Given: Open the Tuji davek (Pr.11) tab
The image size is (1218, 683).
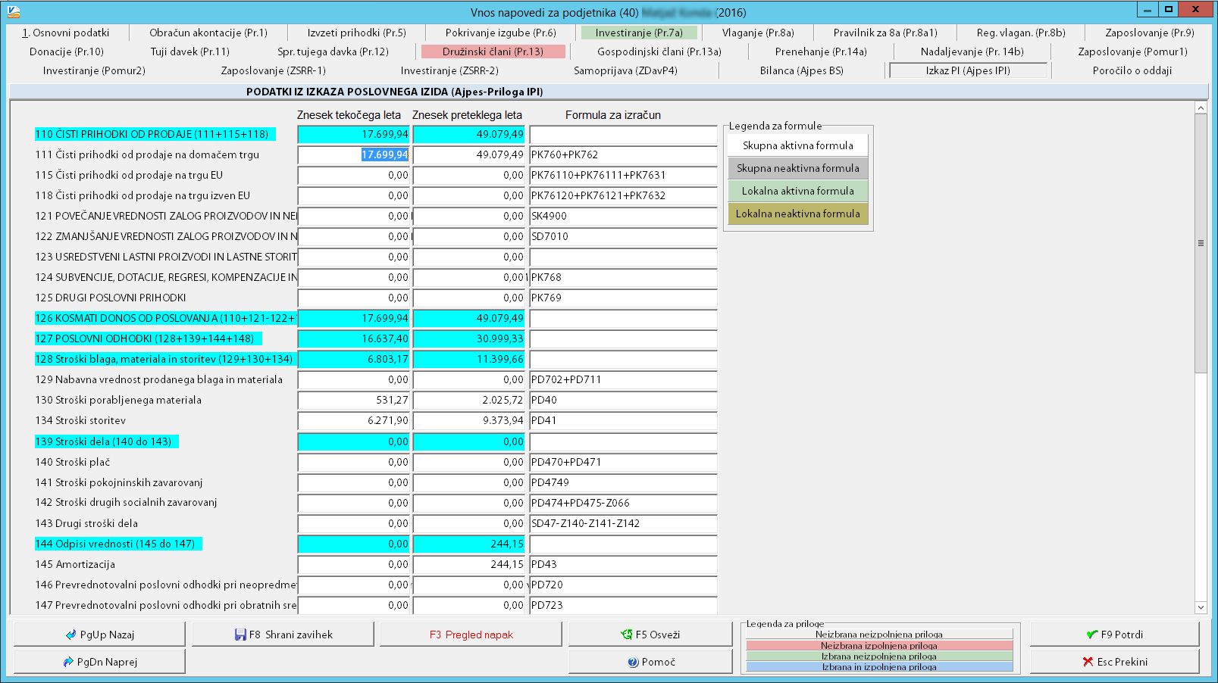Looking at the screenshot, I should coord(189,51).
